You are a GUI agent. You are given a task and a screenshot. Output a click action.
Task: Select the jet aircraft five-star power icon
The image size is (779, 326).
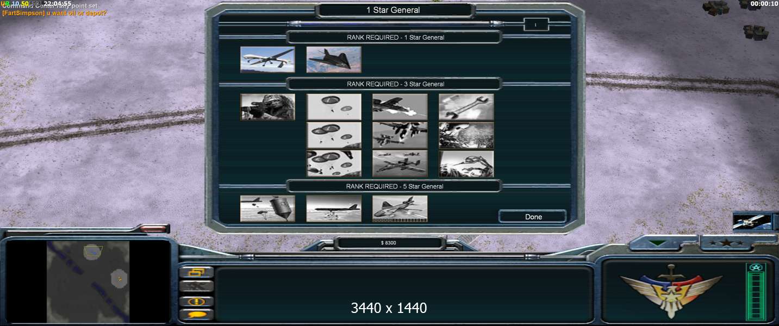point(400,209)
